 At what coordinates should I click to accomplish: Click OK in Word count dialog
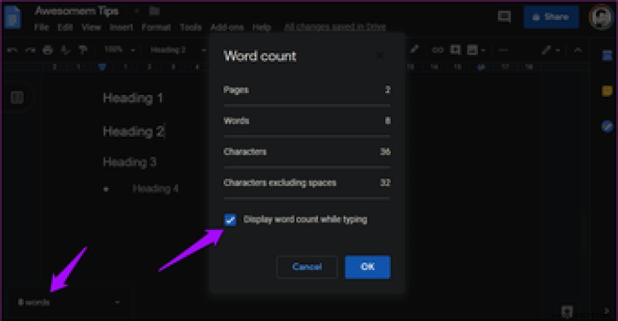click(368, 267)
